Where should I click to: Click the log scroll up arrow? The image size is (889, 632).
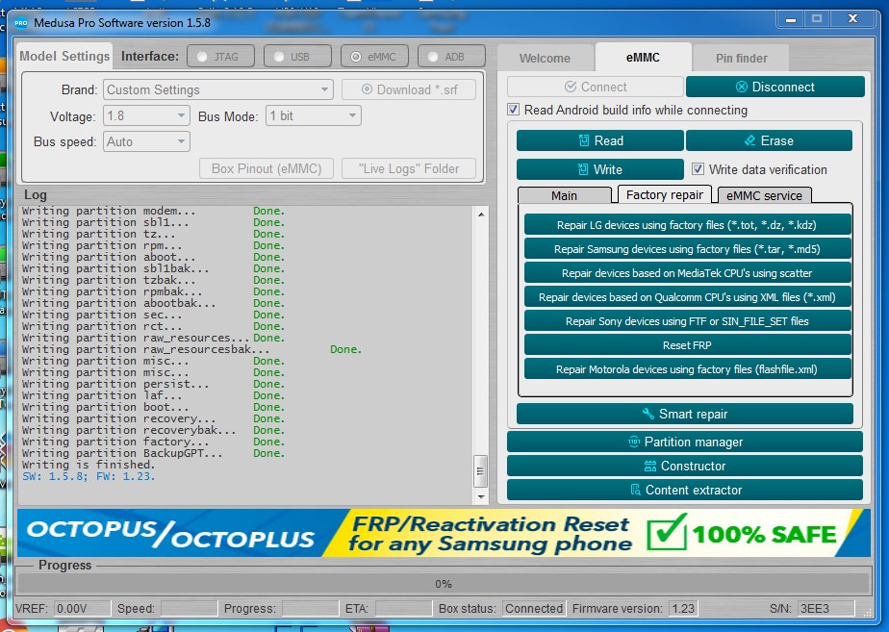[481, 215]
